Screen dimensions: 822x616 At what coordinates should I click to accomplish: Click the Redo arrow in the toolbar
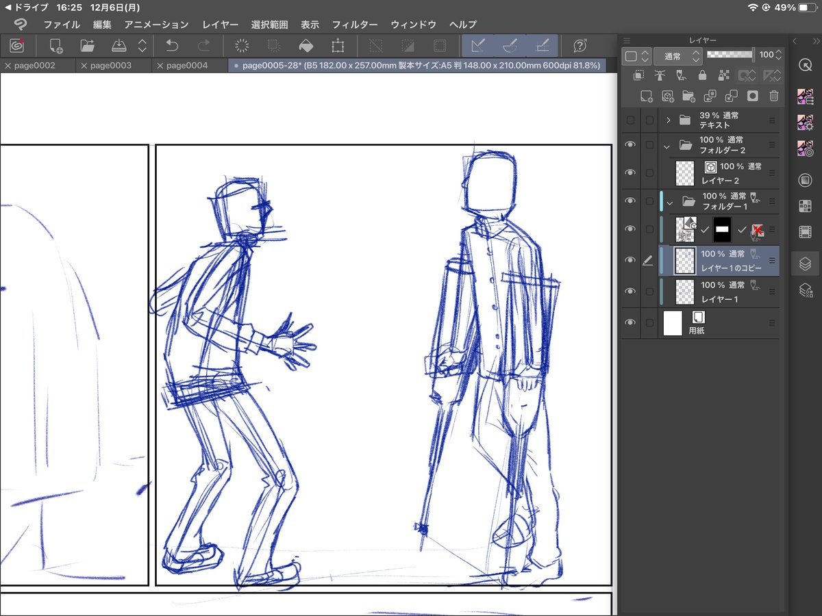pyautogui.click(x=203, y=46)
